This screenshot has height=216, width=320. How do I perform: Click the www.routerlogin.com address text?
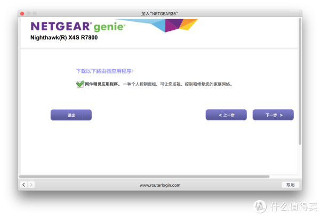point(160,185)
